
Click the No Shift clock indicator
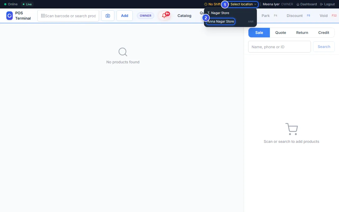tap(212, 4)
